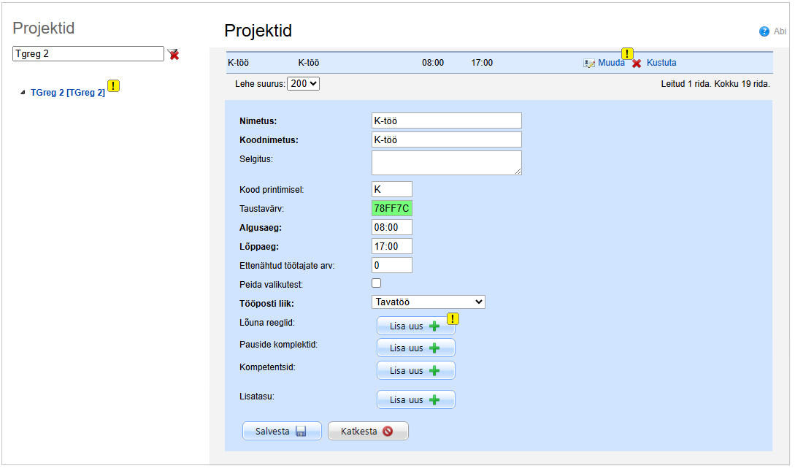795x471 pixels.
Task: Click warning badge on Lõuna reeglid button
Action: point(453,318)
